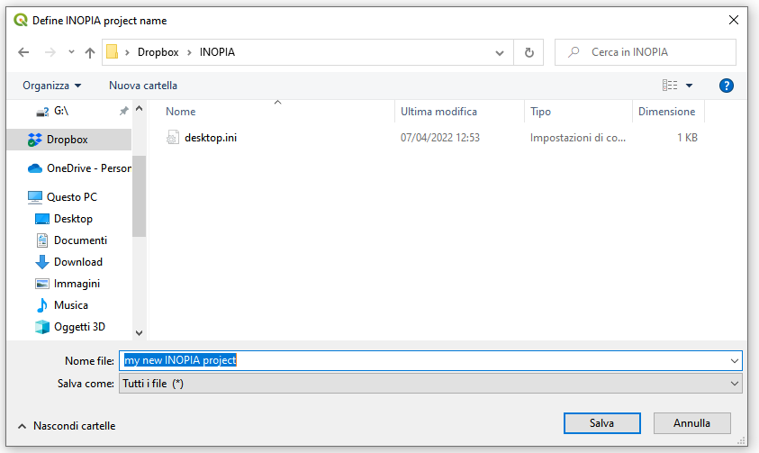
Task: Toggle the pin icon beside G:\
Action: pos(124,112)
